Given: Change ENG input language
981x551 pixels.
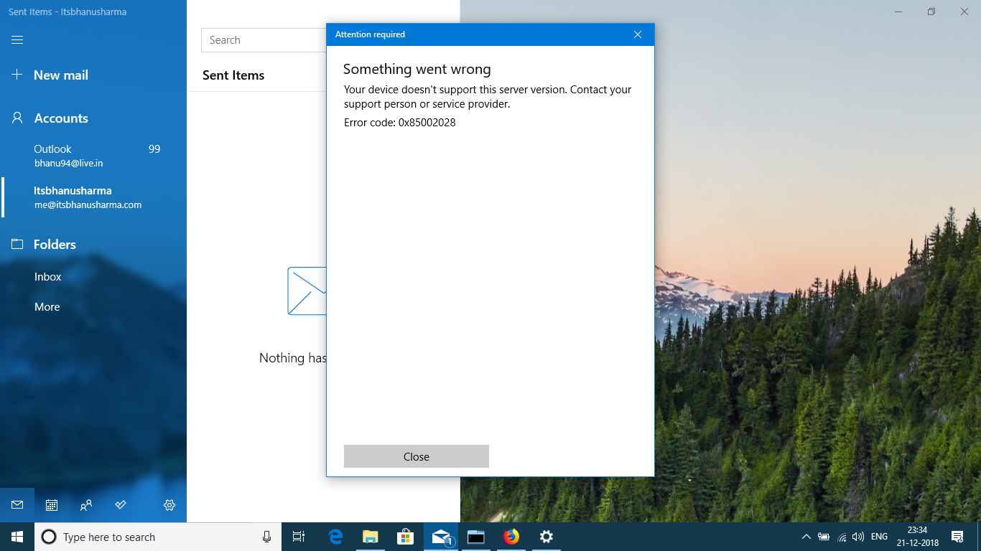Looking at the screenshot, I should pyautogui.click(x=879, y=537).
